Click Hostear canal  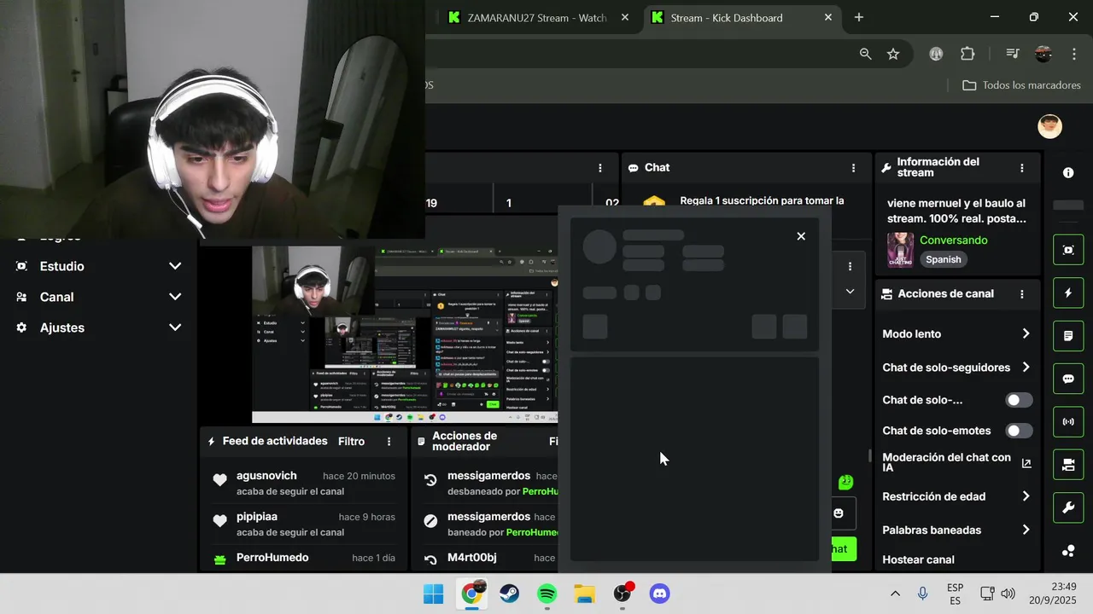(918, 560)
